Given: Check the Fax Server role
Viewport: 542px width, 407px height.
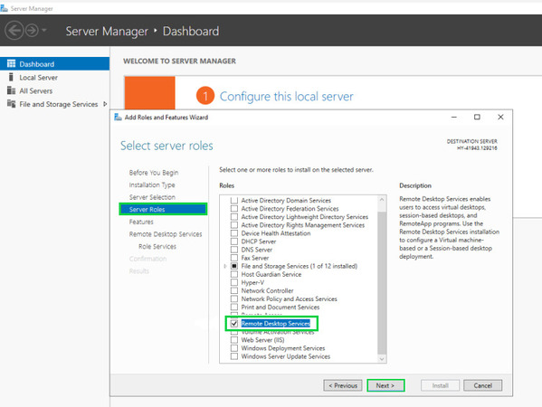Looking at the screenshot, I should pyautogui.click(x=234, y=258).
